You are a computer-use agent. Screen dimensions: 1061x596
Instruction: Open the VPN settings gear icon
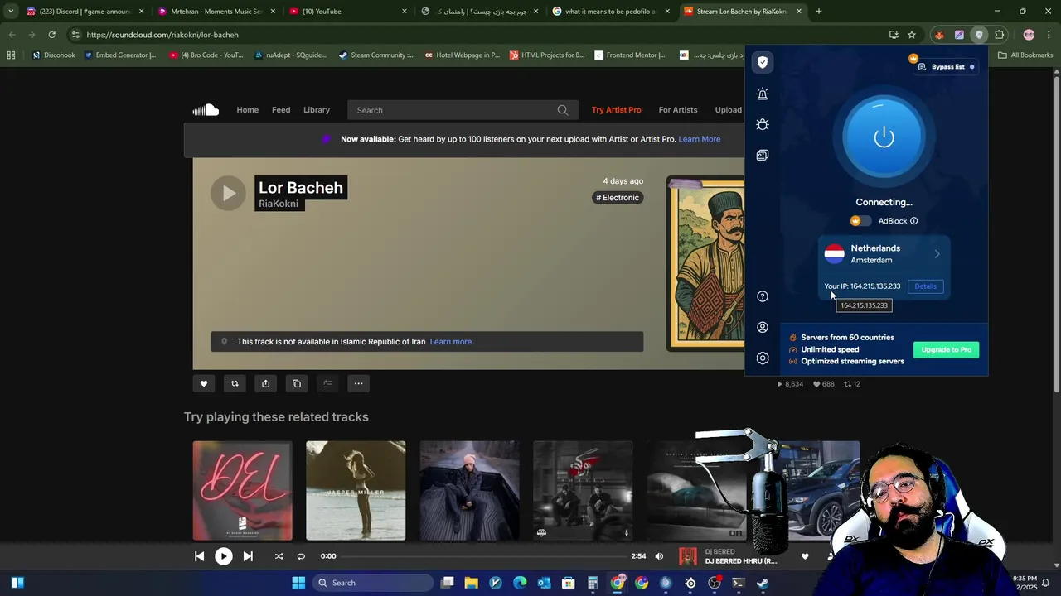tap(763, 358)
